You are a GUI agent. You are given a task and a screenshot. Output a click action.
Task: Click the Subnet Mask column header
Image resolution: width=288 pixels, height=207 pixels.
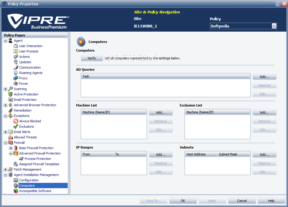click(234, 154)
